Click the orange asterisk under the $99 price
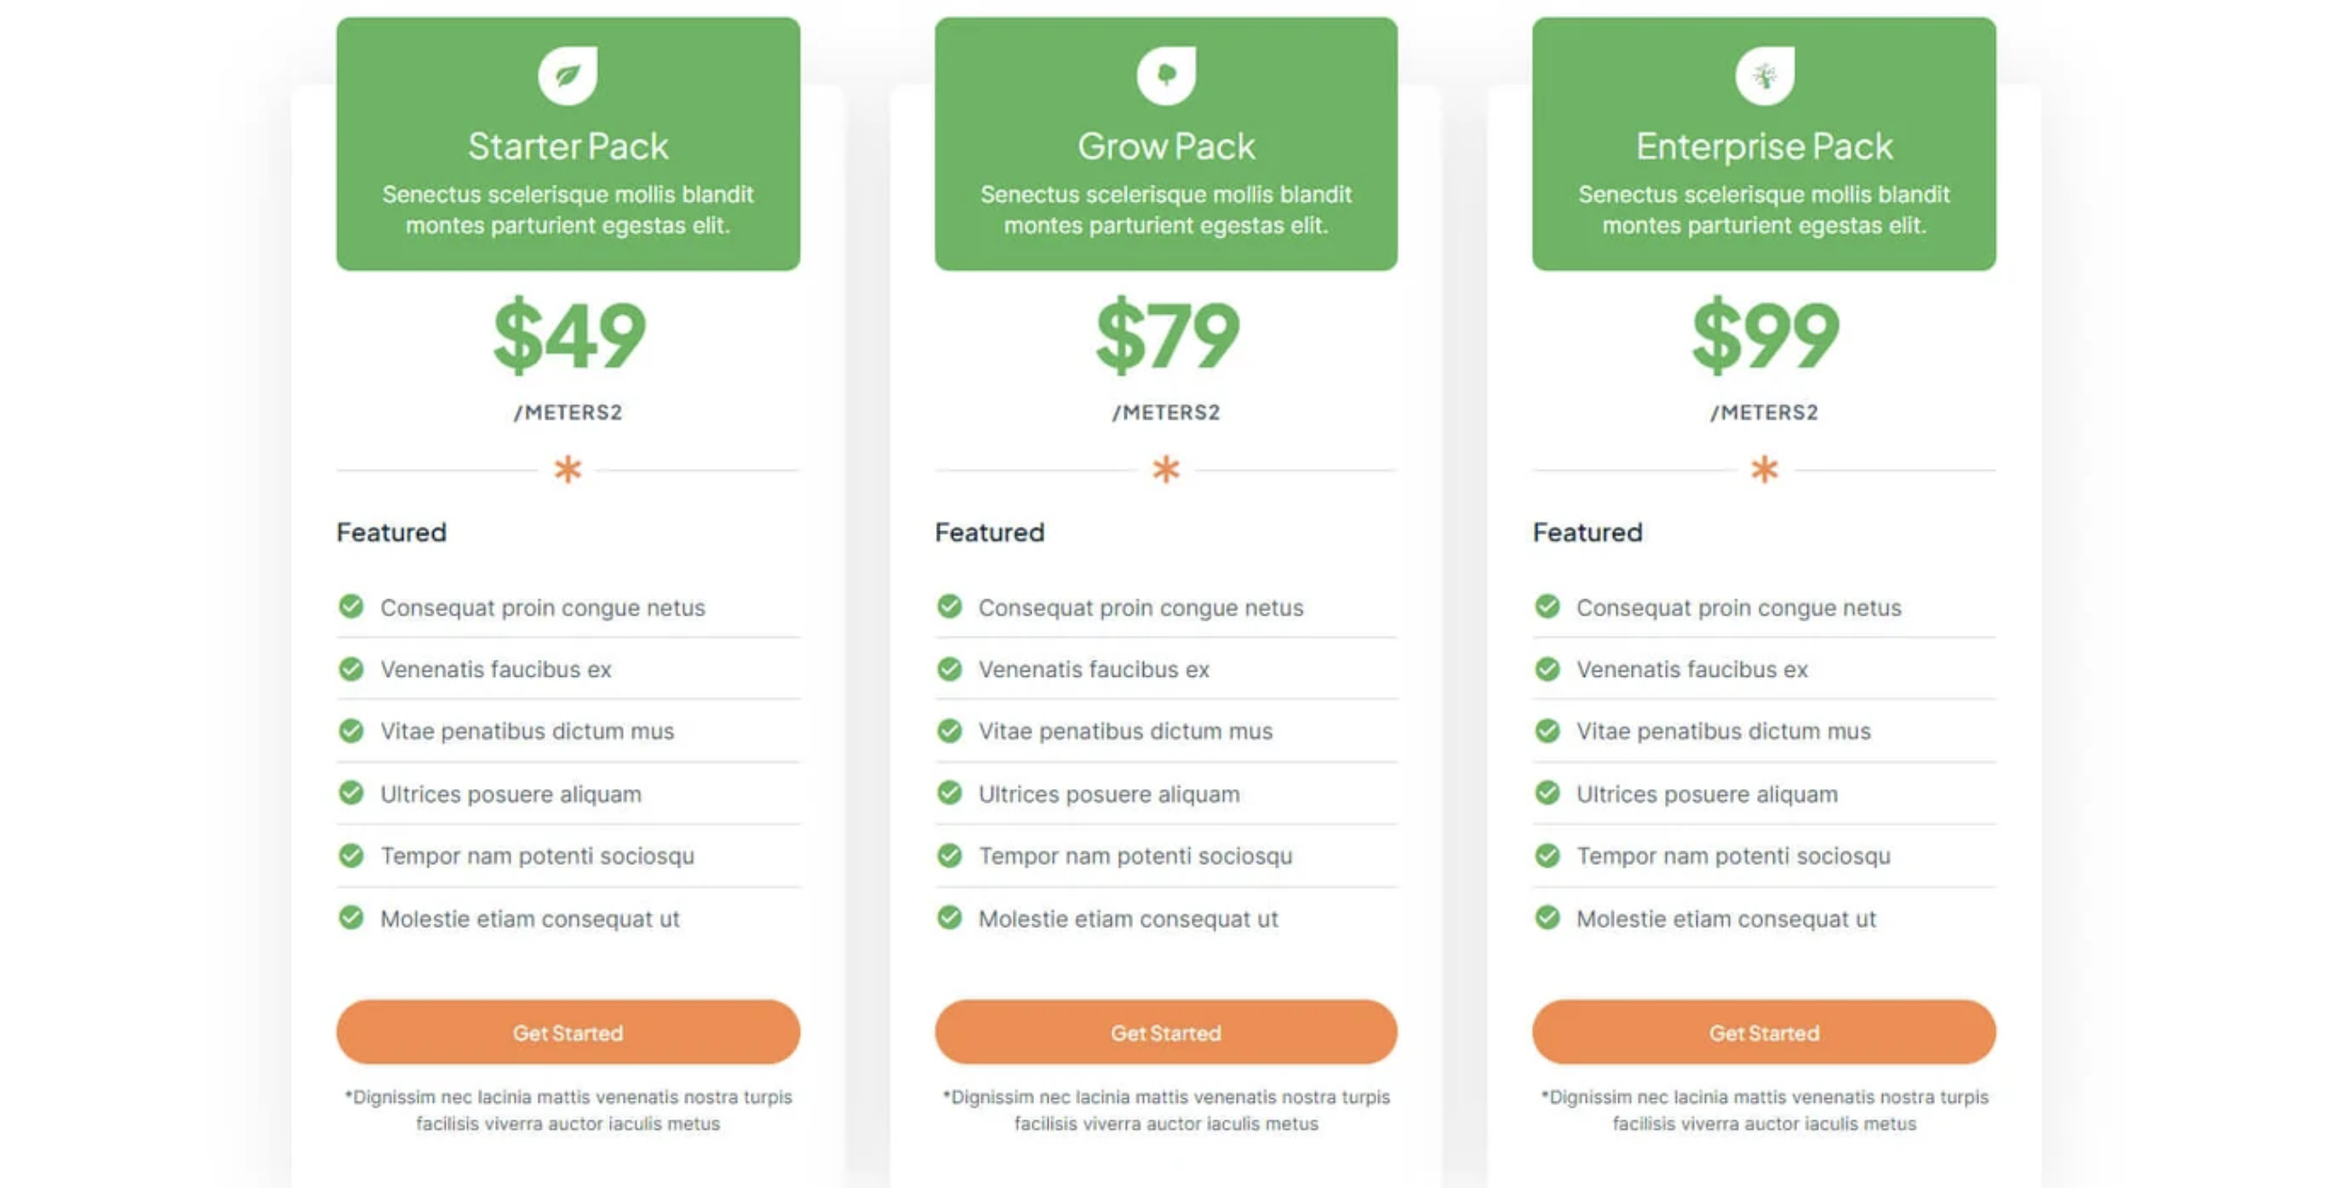 pyautogui.click(x=1764, y=470)
